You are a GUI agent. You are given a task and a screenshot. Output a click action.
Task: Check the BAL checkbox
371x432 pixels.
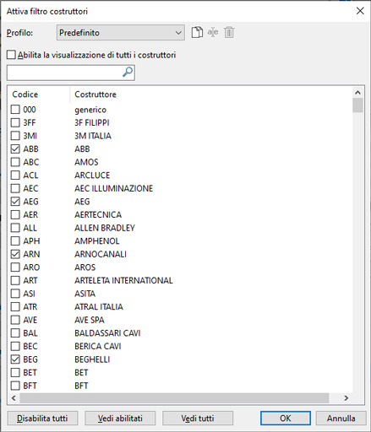15,333
